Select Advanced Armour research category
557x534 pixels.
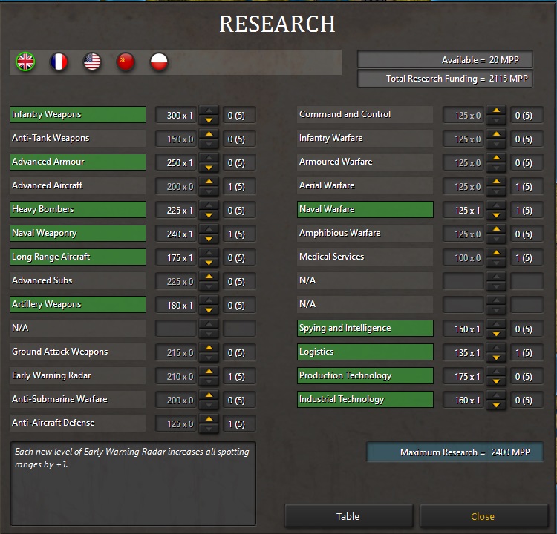pos(78,162)
